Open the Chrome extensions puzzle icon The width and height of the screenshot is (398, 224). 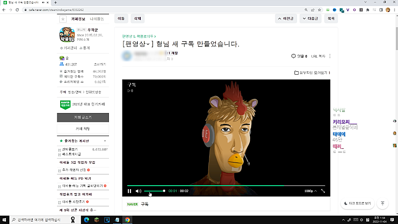[x=368, y=10]
